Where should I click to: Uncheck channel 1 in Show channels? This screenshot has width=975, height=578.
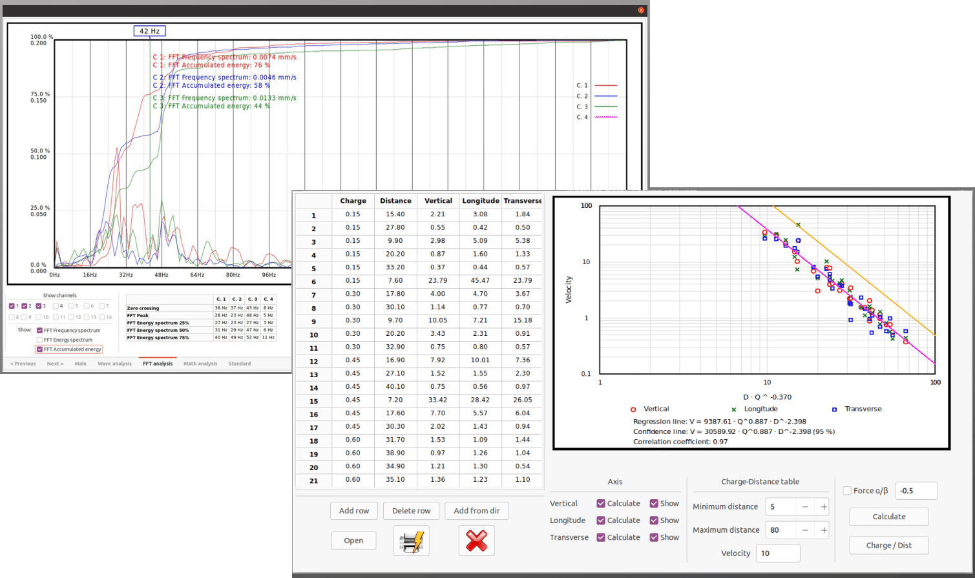coord(12,306)
